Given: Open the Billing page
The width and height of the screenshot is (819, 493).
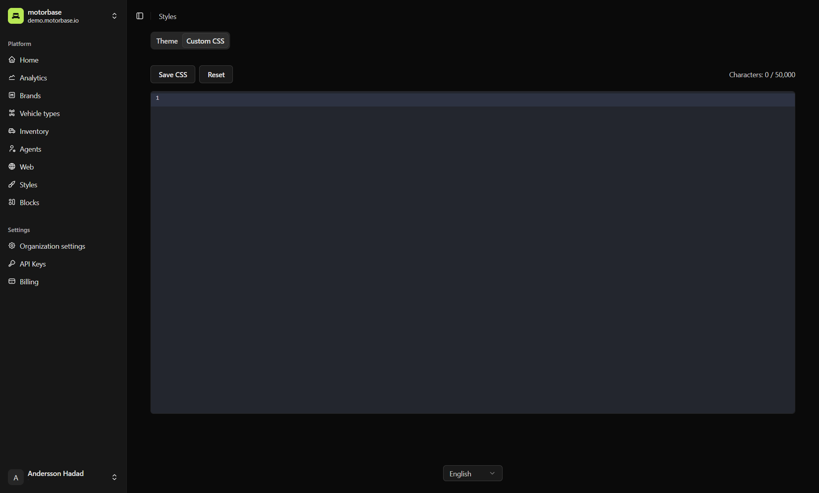Looking at the screenshot, I should (x=63, y=282).
